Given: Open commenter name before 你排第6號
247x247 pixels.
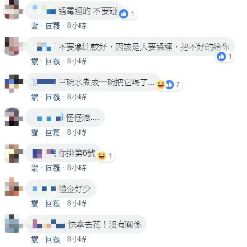Looking at the screenshot, I should [44, 153].
